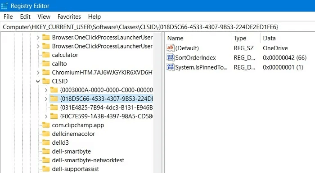Click the OneDrive data cell
The image size is (315, 173).
(x=275, y=48)
